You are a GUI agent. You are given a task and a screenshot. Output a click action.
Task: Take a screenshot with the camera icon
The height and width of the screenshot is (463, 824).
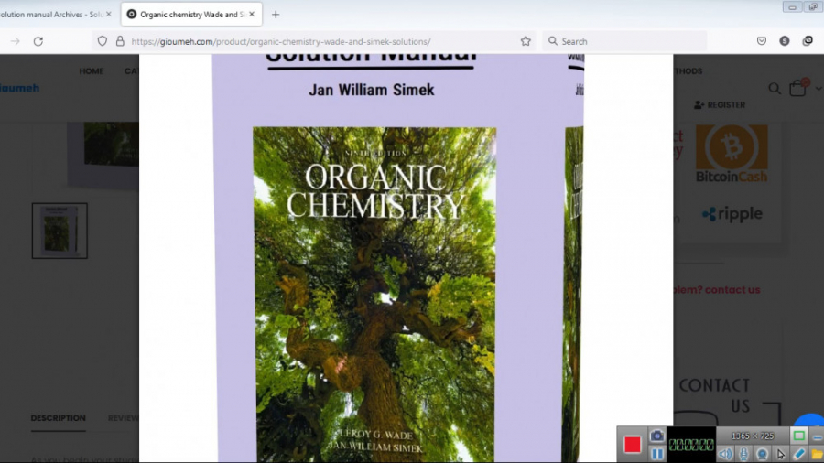click(x=656, y=436)
